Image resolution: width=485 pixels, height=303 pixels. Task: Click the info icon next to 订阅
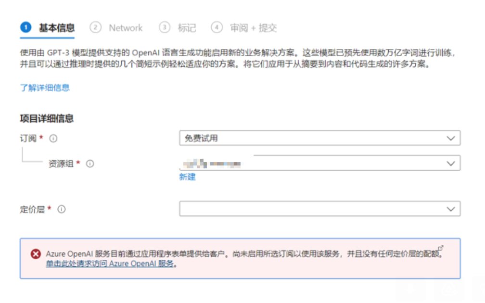(53, 138)
